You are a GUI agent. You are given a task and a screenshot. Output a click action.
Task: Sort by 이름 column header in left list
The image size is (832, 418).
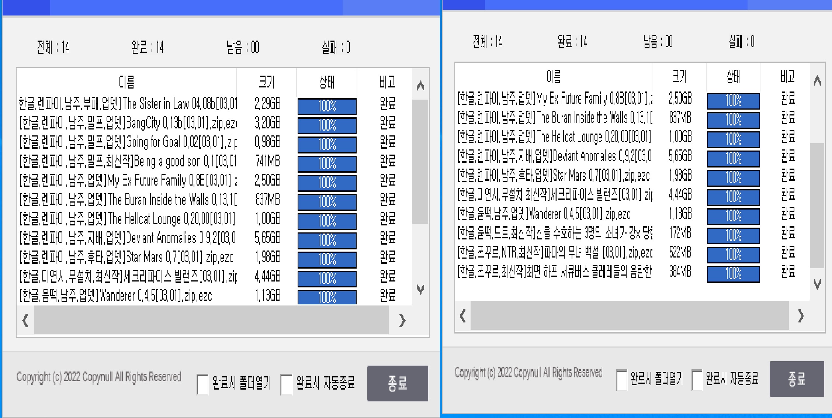coord(126,82)
